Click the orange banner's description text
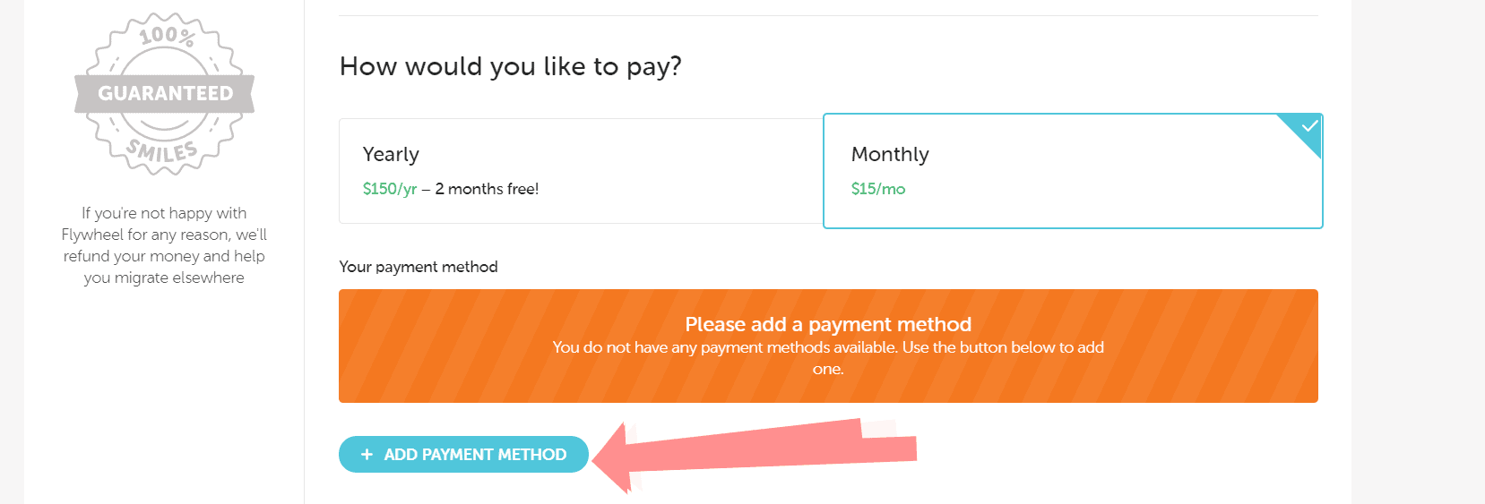This screenshot has width=1485, height=504. [828, 358]
